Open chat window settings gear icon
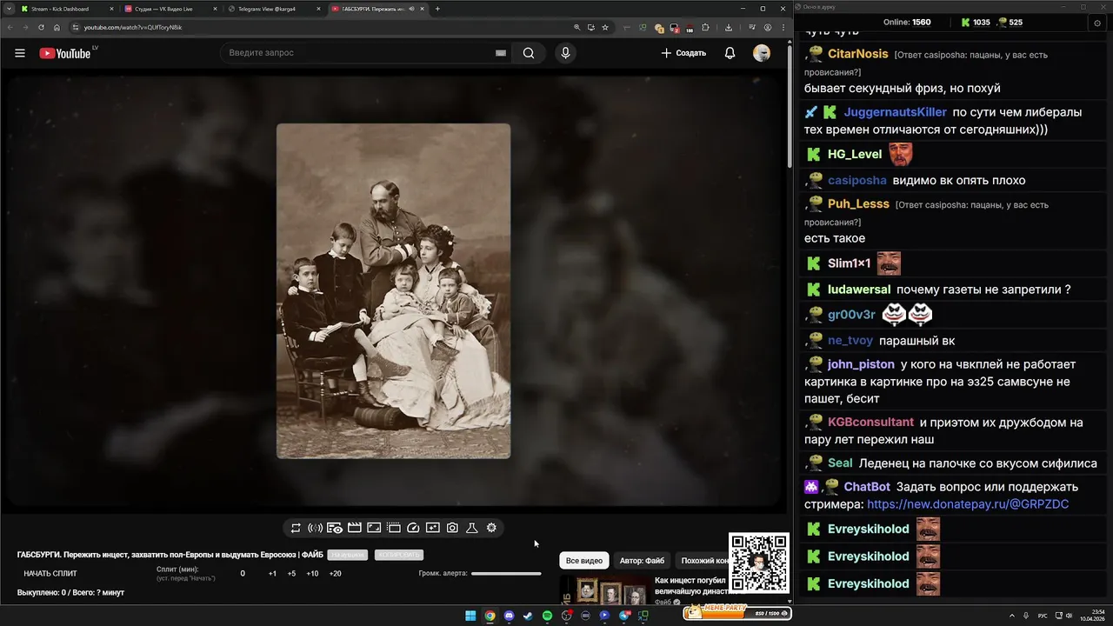The height and width of the screenshot is (626, 1113). click(x=1097, y=23)
